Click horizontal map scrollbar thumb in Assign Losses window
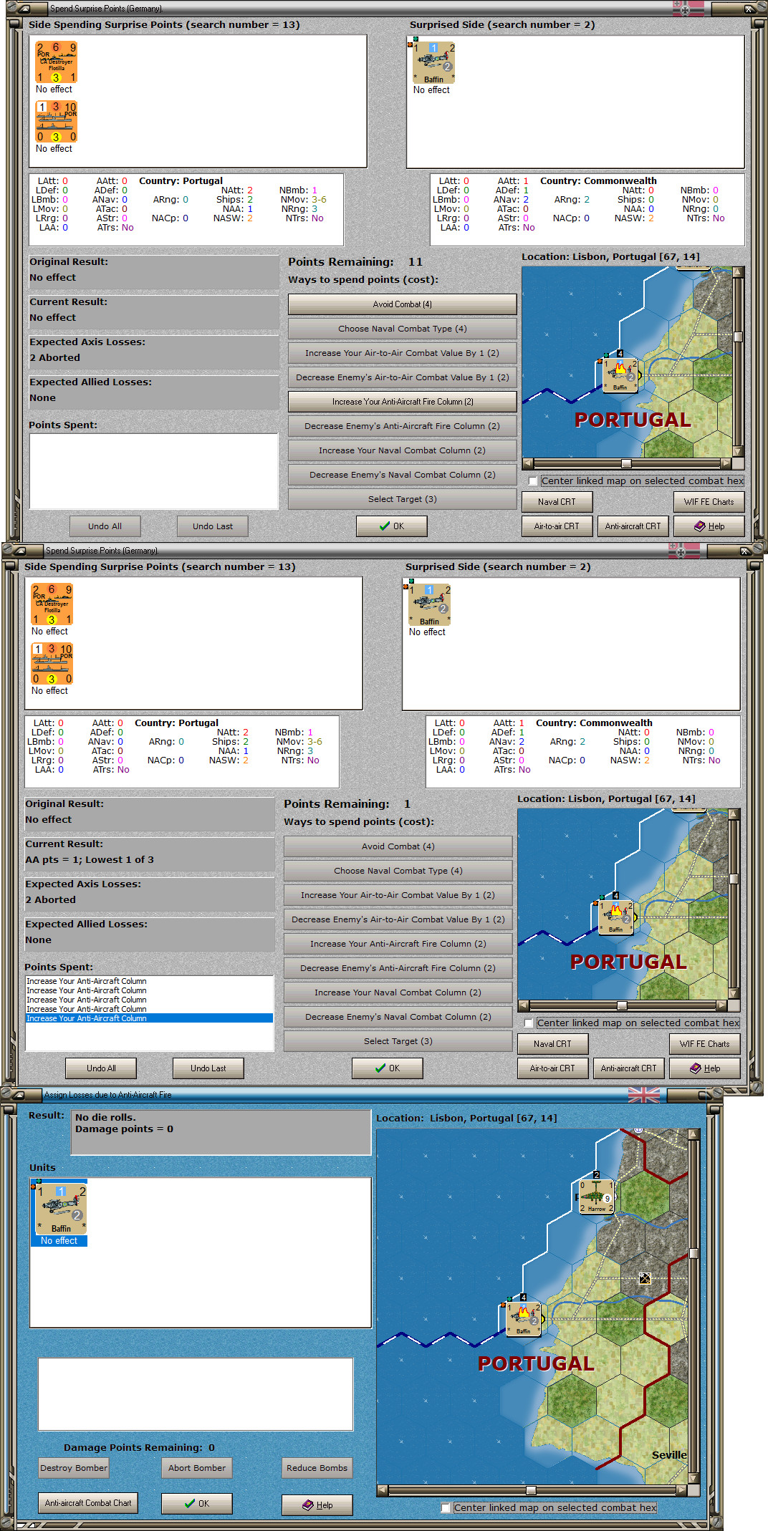The image size is (768, 1531). tap(531, 1490)
